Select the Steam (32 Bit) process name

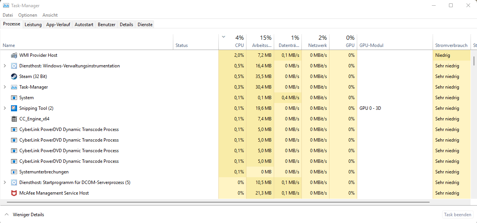33,76
